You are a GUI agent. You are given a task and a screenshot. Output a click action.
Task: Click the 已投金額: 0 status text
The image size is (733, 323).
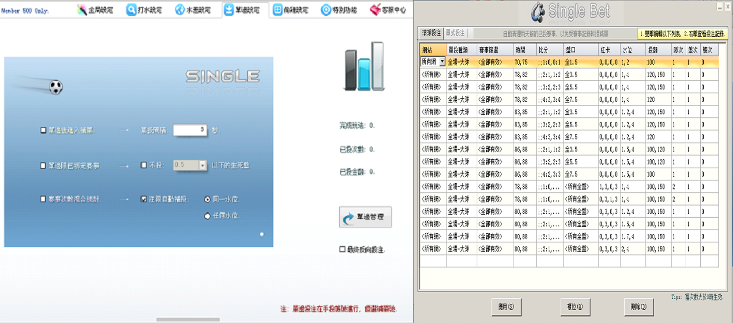pos(357,172)
